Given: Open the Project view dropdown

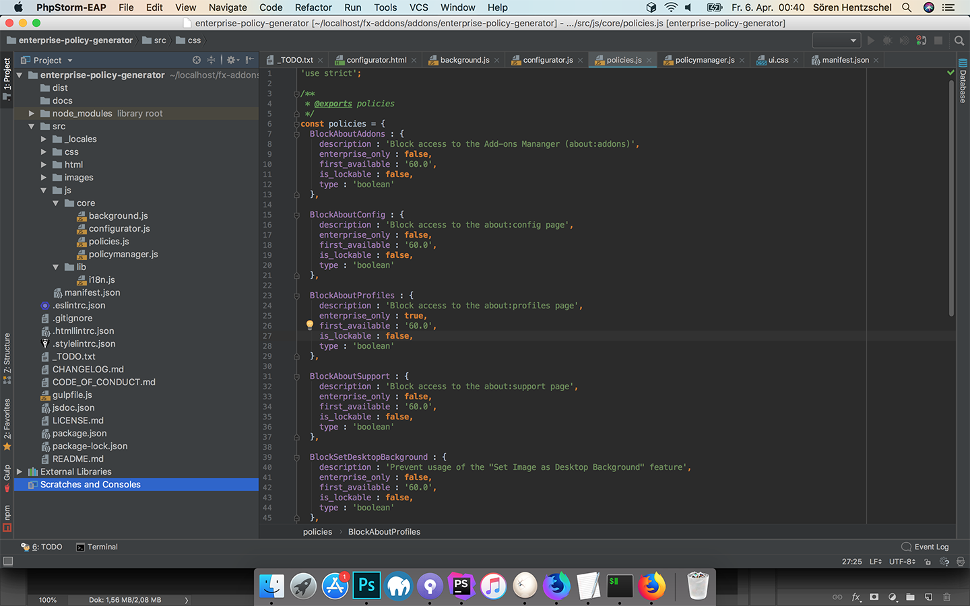Looking at the screenshot, I should coord(70,61).
